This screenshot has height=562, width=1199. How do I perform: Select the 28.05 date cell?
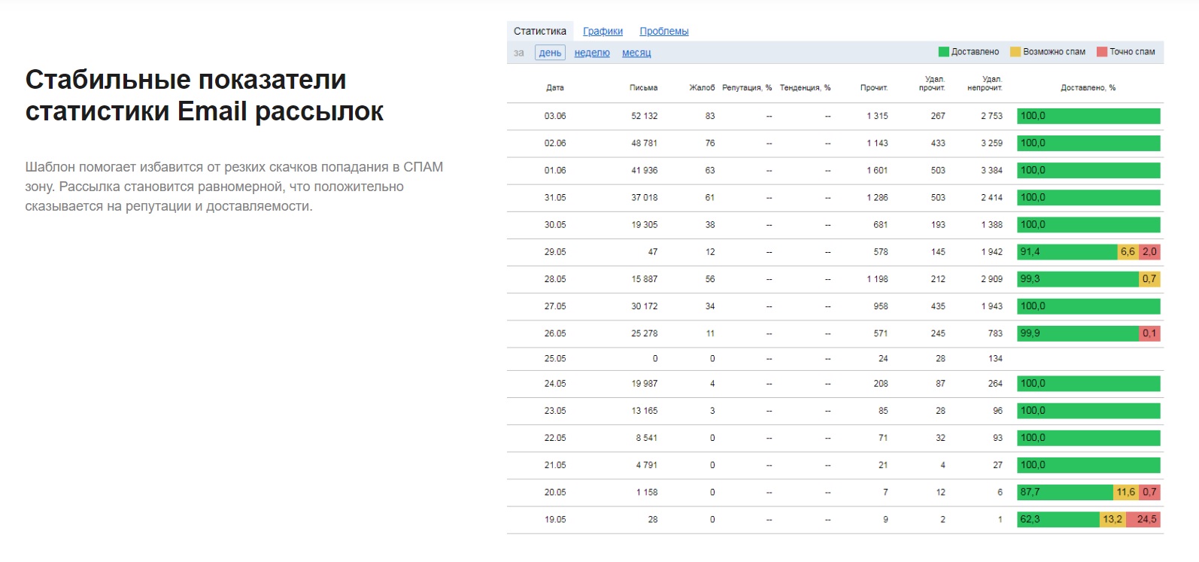tap(555, 279)
